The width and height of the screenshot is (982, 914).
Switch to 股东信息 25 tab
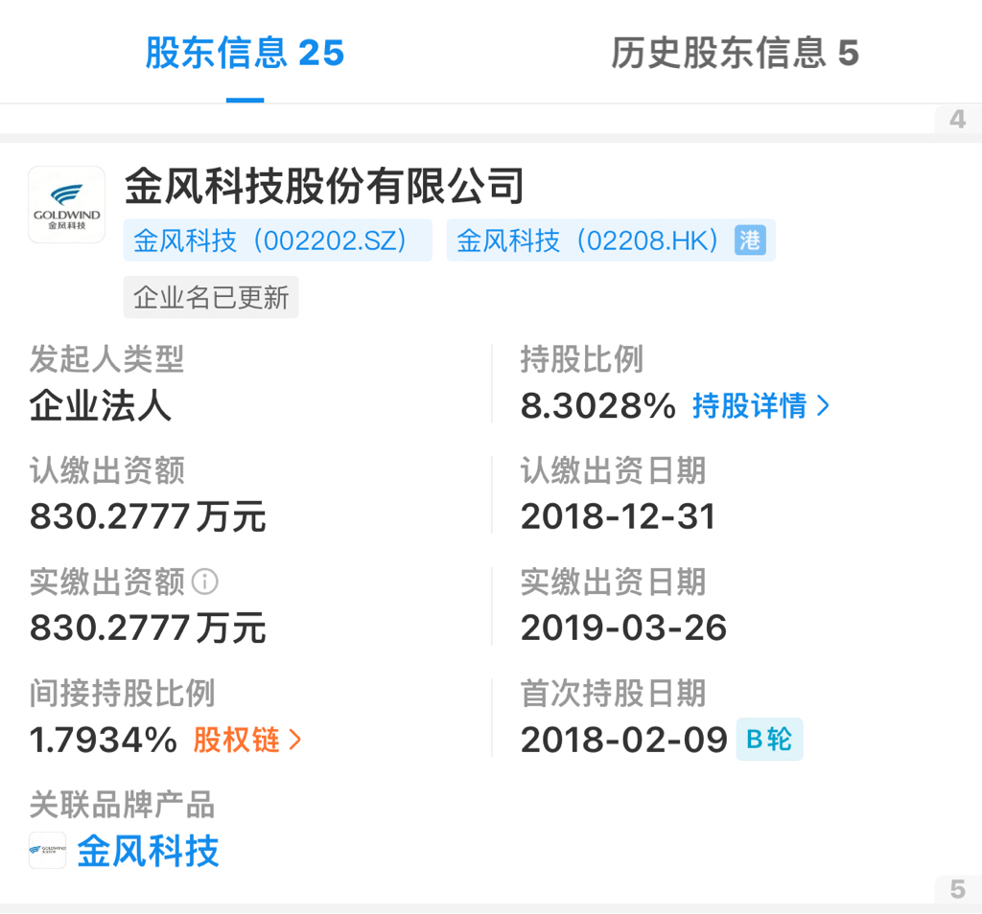(245, 53)
